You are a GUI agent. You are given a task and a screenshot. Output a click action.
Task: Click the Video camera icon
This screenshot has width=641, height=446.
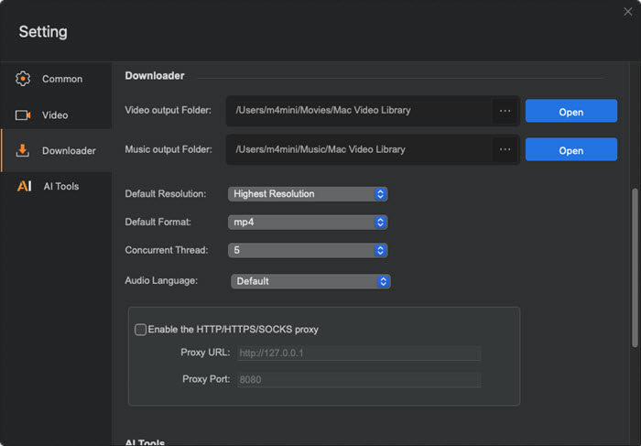click(23, 115)
